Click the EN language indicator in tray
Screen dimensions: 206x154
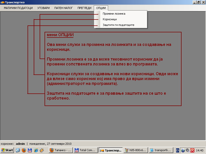click(x=177, y=150)
